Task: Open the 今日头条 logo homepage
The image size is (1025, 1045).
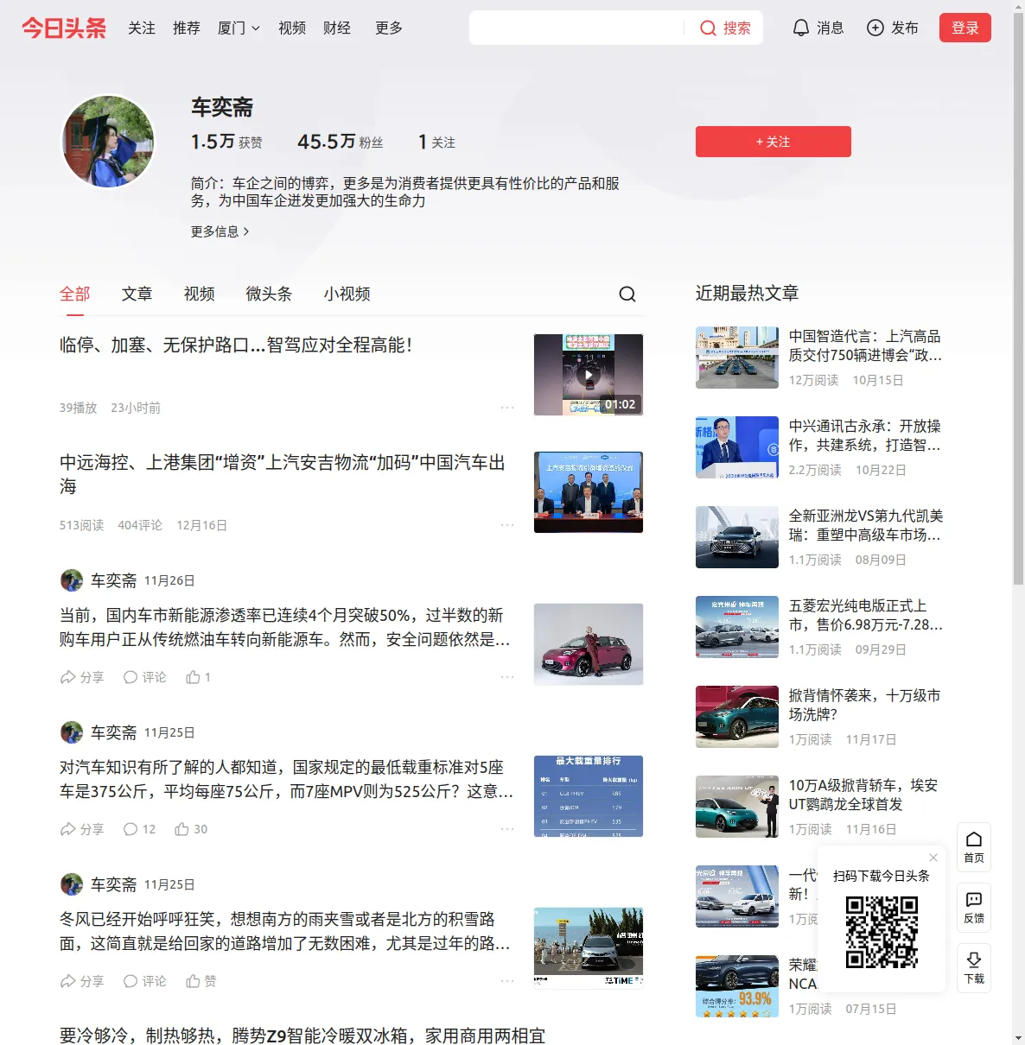Action: (x=64, y=28)
